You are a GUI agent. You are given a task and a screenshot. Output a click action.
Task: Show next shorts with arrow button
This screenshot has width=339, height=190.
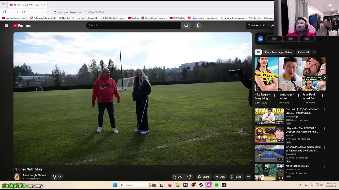tap(325, 78)
